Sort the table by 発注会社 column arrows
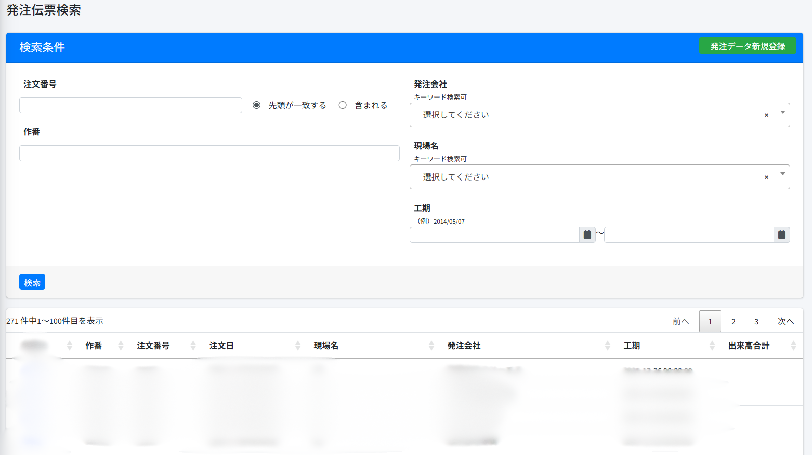The height and width of the screenshot is (455, 812). coord(607,346)
